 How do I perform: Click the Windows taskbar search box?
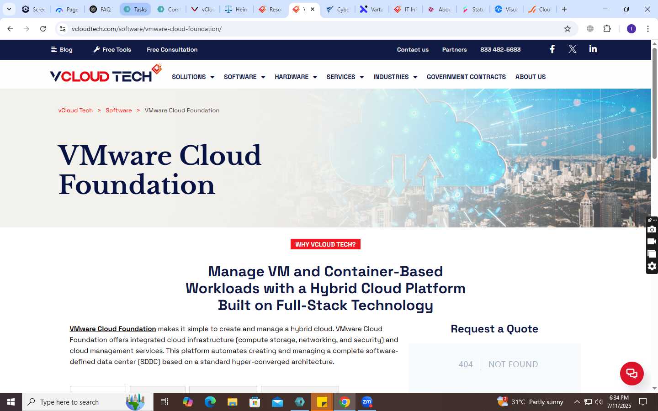tap(88, 402)
